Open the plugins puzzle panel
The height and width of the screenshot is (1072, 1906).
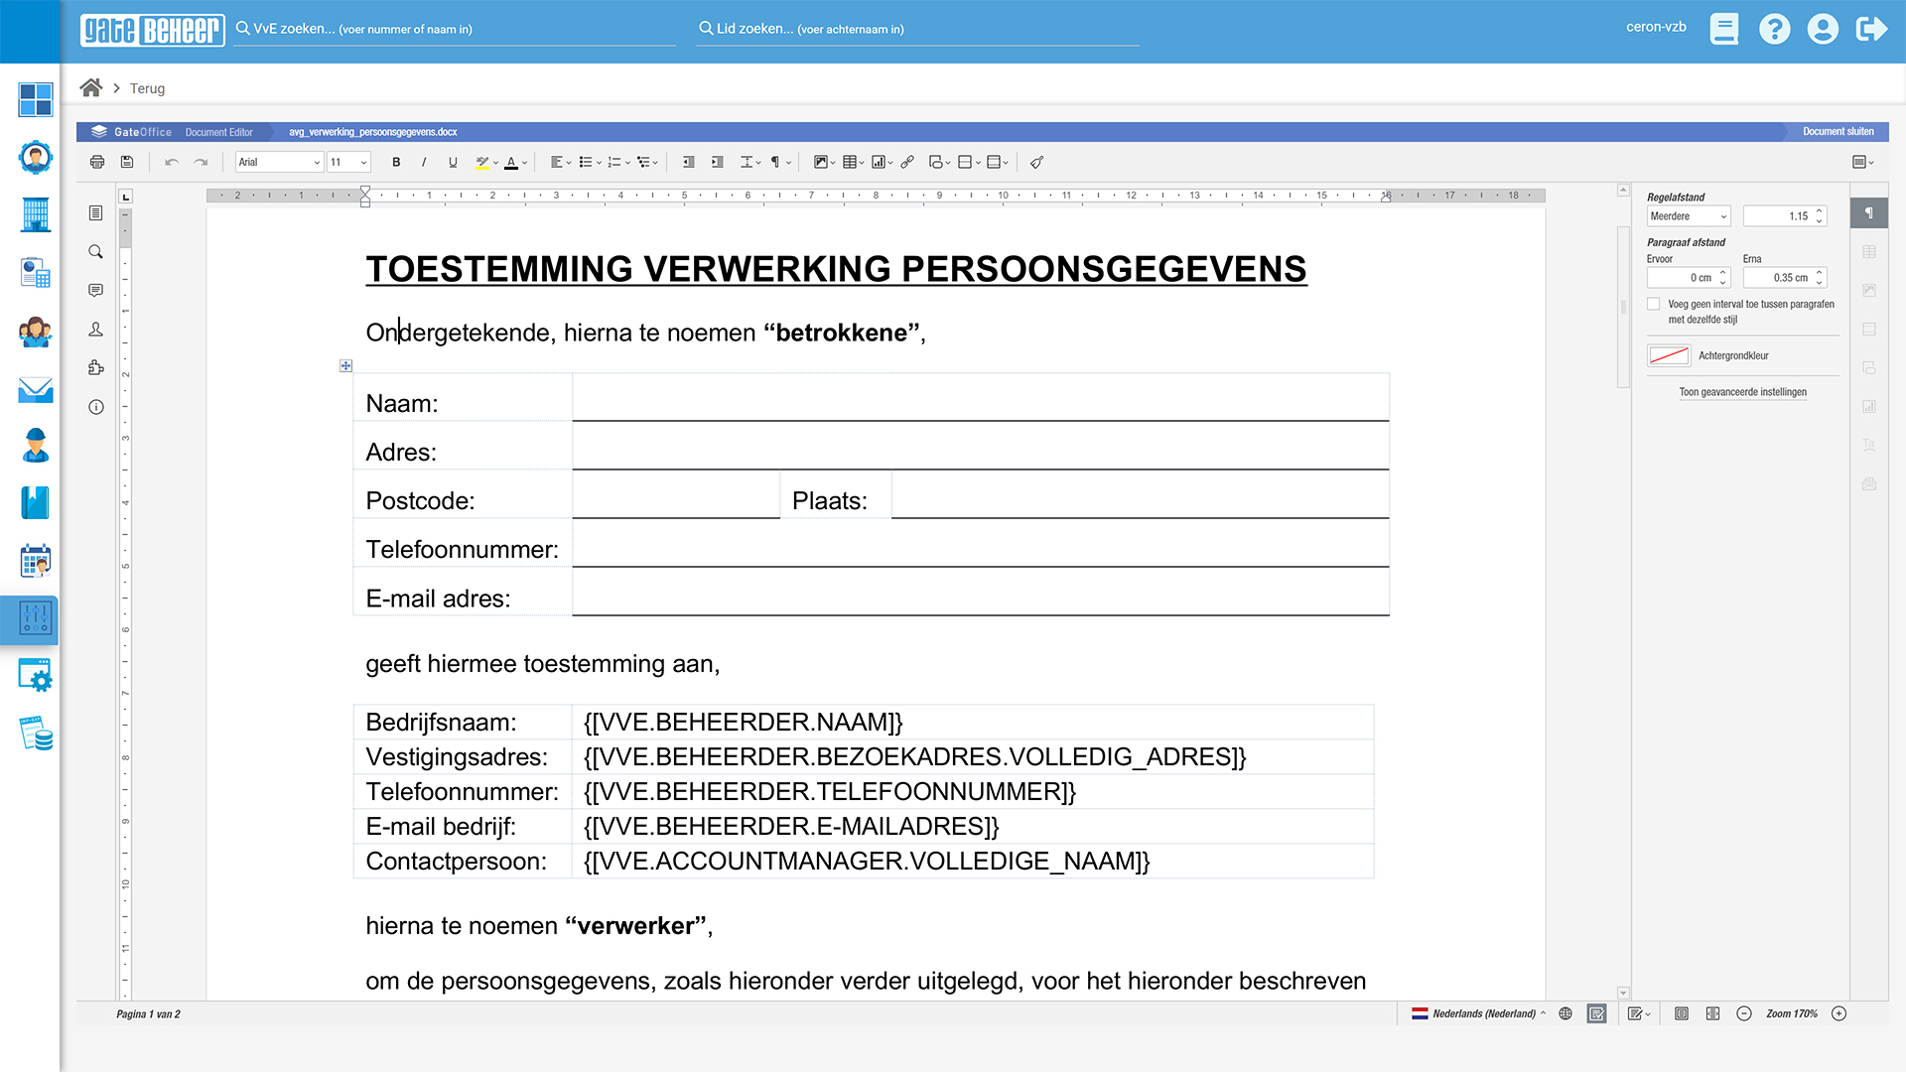[95, 367]
